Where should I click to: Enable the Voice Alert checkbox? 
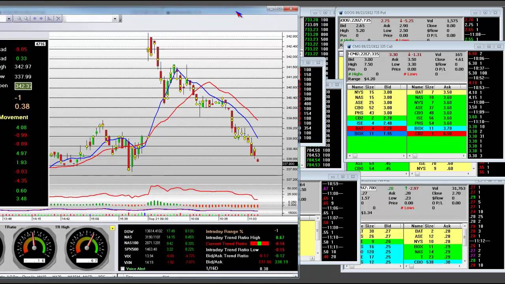pos(122,269)
